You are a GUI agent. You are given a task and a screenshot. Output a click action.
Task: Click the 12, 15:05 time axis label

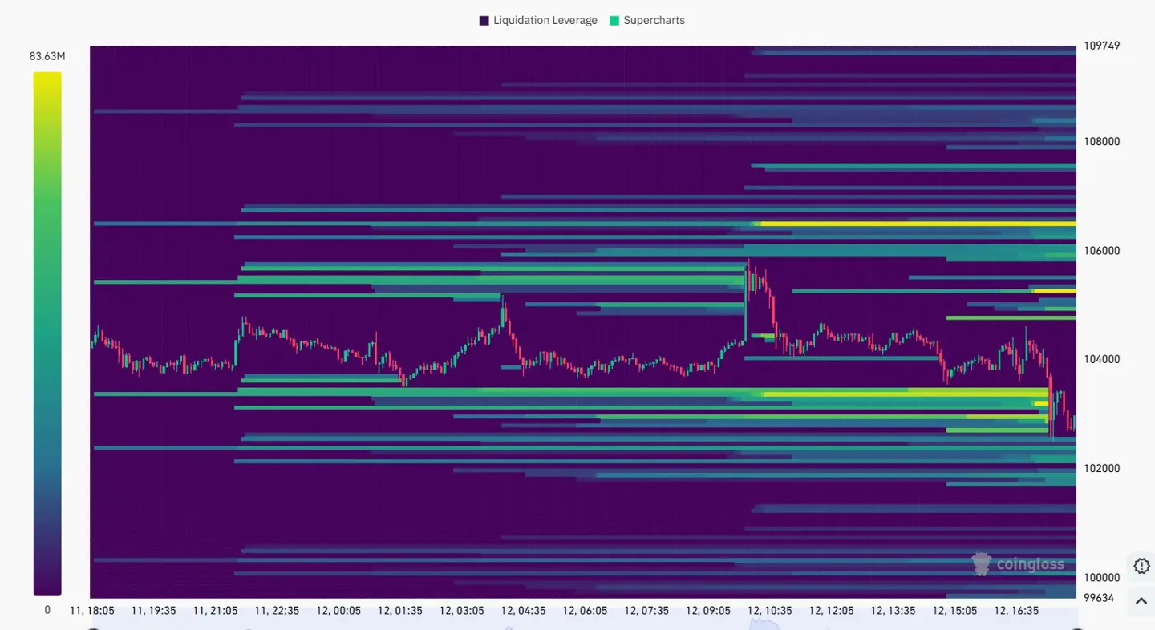click(x=954, y=611)
